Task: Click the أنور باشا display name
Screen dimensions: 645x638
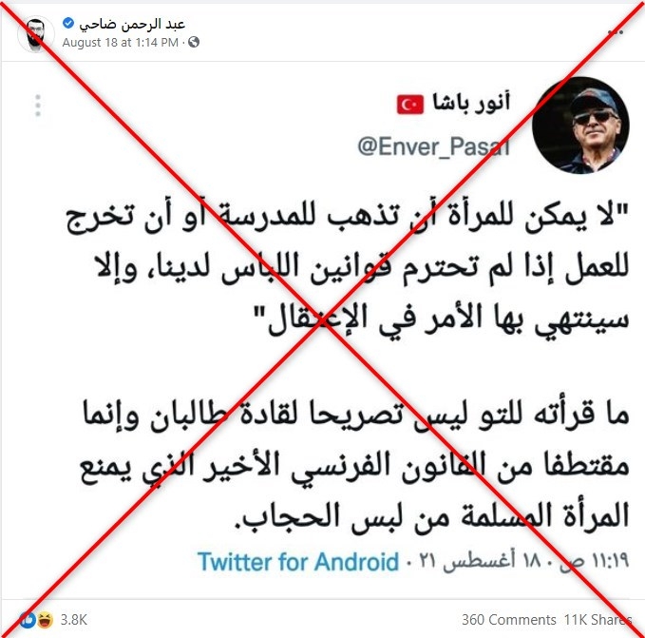Action: pos(471,102)
